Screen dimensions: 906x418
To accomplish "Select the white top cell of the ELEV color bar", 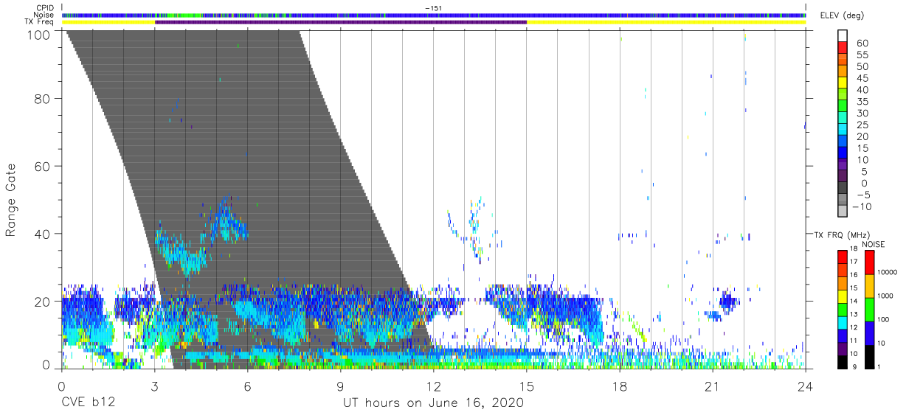I will pos(843,35).
